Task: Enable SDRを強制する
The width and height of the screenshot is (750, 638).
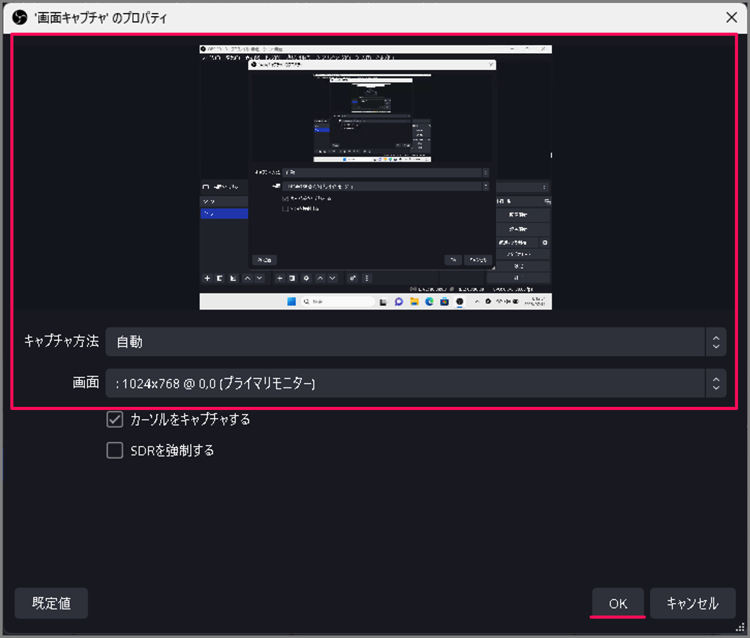Action: [x=115, y=450]
